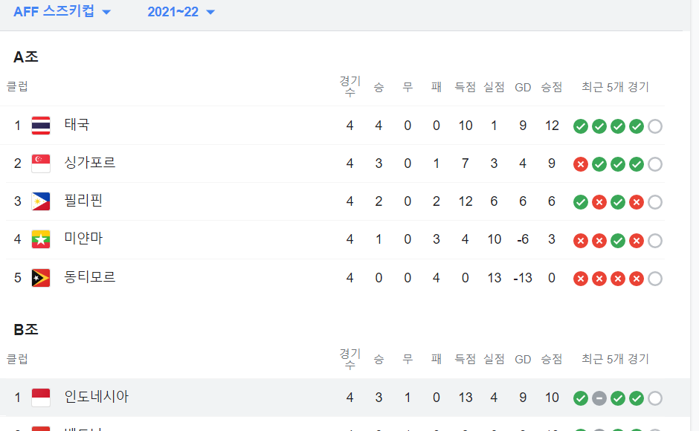
Task: Click Indonesia's gray draw result icon
Action: coord(599,398)
